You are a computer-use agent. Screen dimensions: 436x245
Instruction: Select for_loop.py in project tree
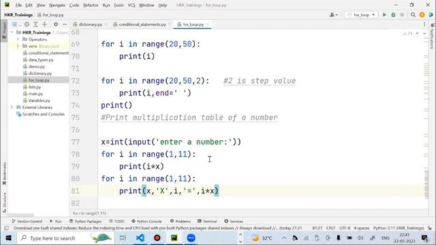pyautogui.click(x=36, y=80)
